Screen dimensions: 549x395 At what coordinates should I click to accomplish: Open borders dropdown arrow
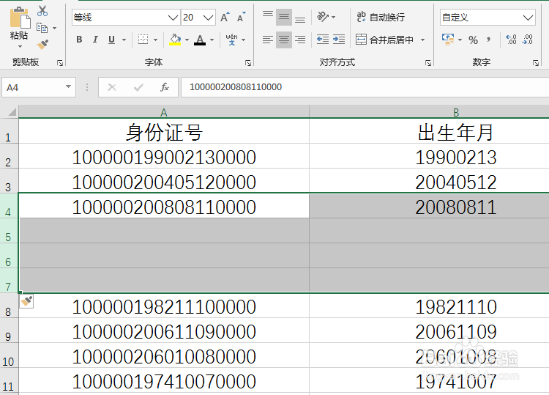155,40
